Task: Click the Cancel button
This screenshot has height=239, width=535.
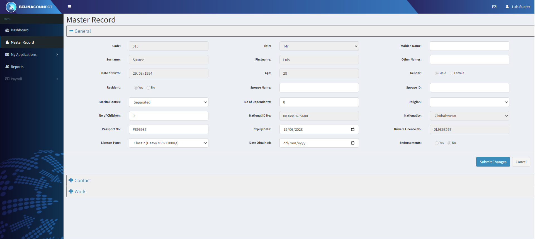Action: (521, 162)
